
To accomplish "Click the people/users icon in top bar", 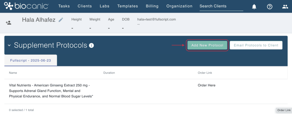I will click(285, 7).
